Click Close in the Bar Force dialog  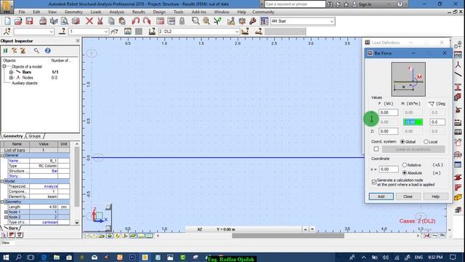click(408, 196)
